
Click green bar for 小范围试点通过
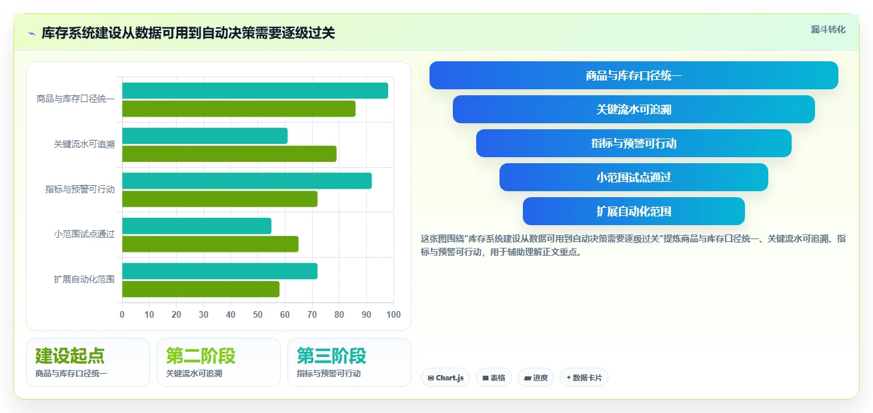(210, 244)
